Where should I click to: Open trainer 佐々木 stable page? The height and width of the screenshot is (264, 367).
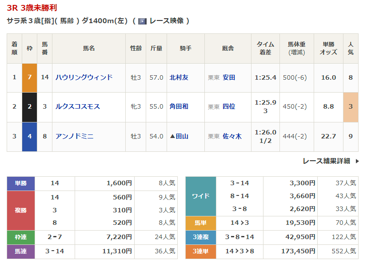(x=232, y=137)
